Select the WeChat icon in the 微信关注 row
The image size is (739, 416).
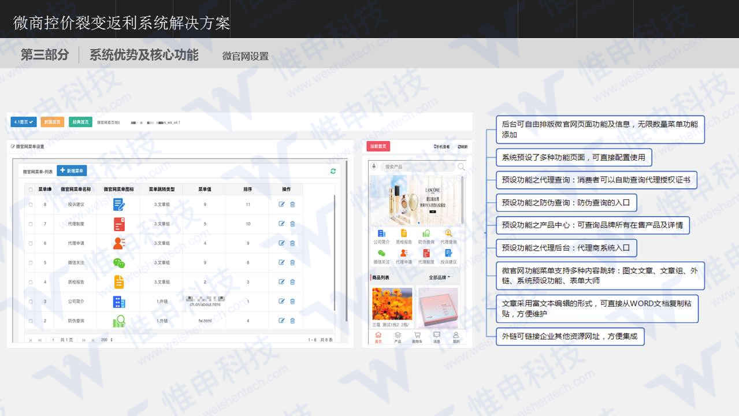pyautogui.click(x=118, y=262)
